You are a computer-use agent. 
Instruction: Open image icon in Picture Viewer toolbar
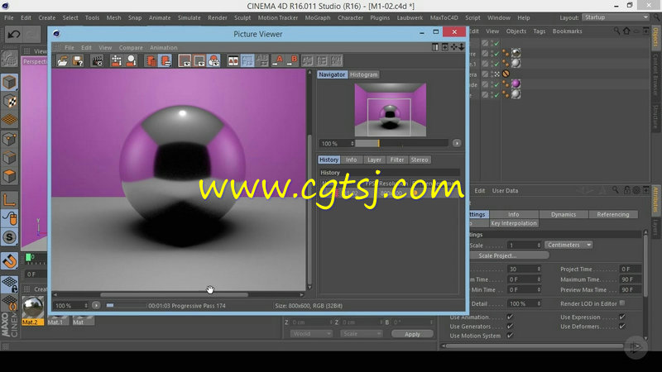(x=63, y=60)
